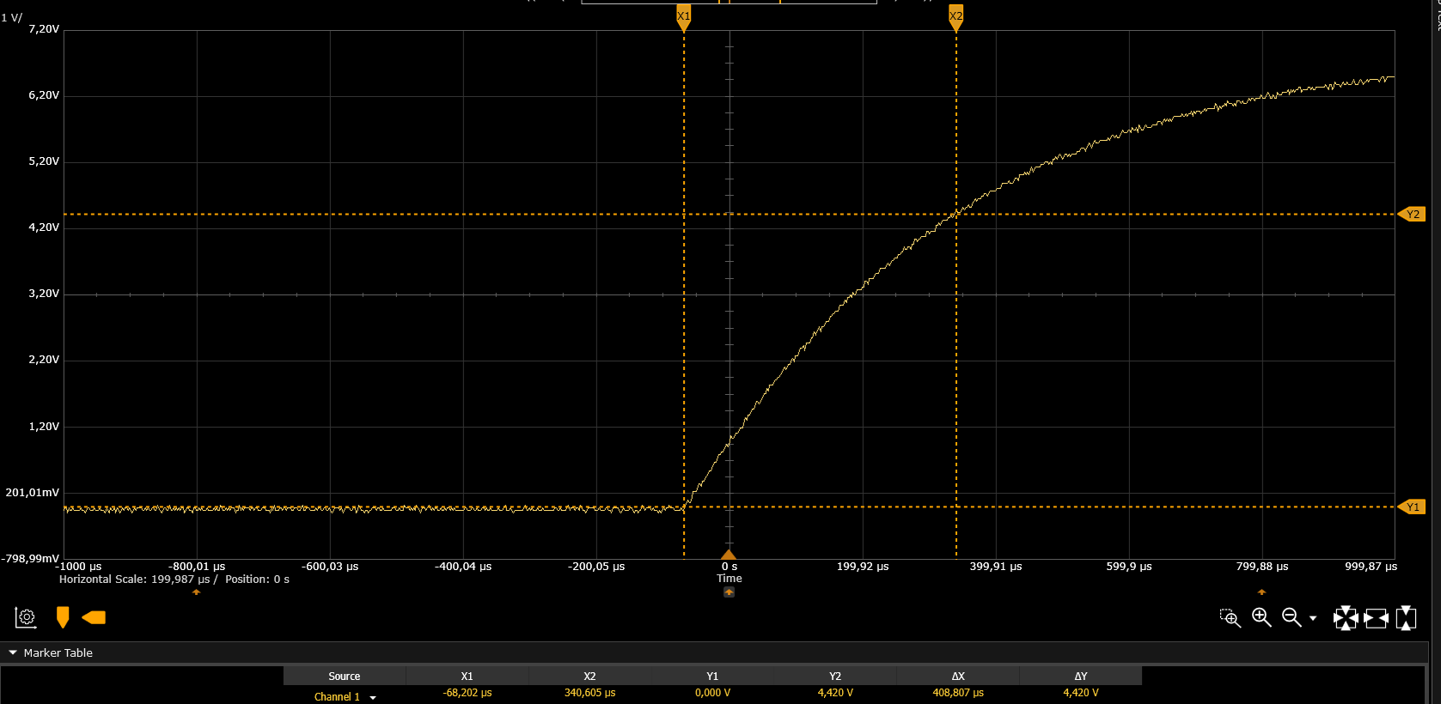Open the zoom options dropdown arrow
The height and width of the screenshot is (704, 1441).
coord(1313,618)
